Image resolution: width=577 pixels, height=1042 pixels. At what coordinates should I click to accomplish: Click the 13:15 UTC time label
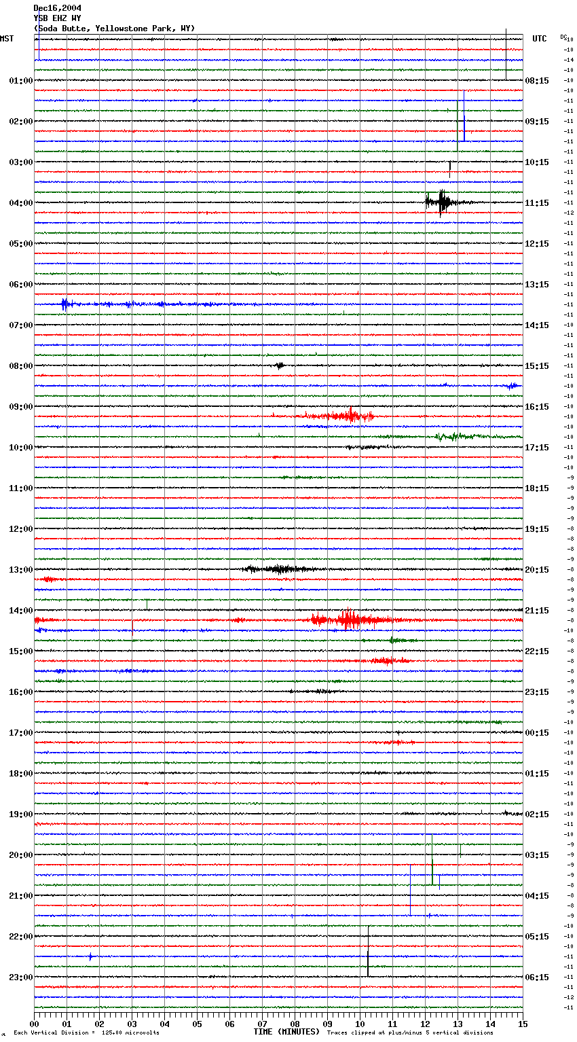click(x=537, y=285)
